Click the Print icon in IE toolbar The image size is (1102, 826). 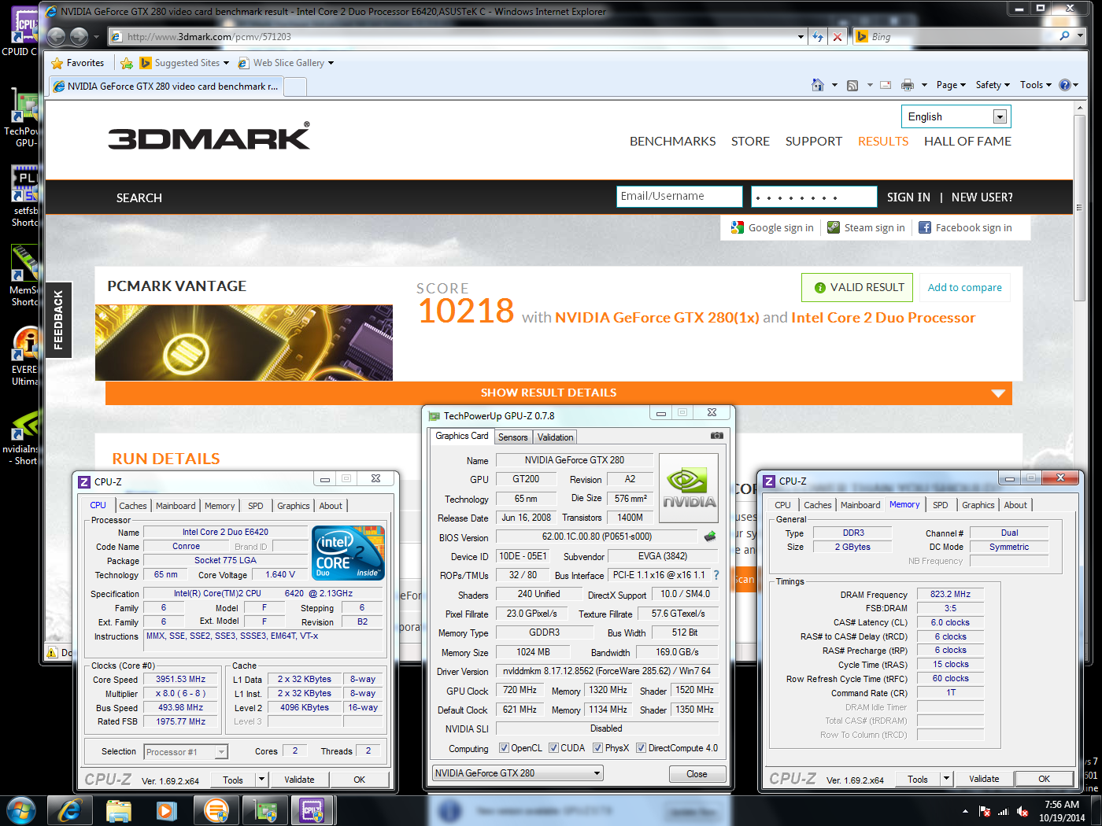point(908,85)
